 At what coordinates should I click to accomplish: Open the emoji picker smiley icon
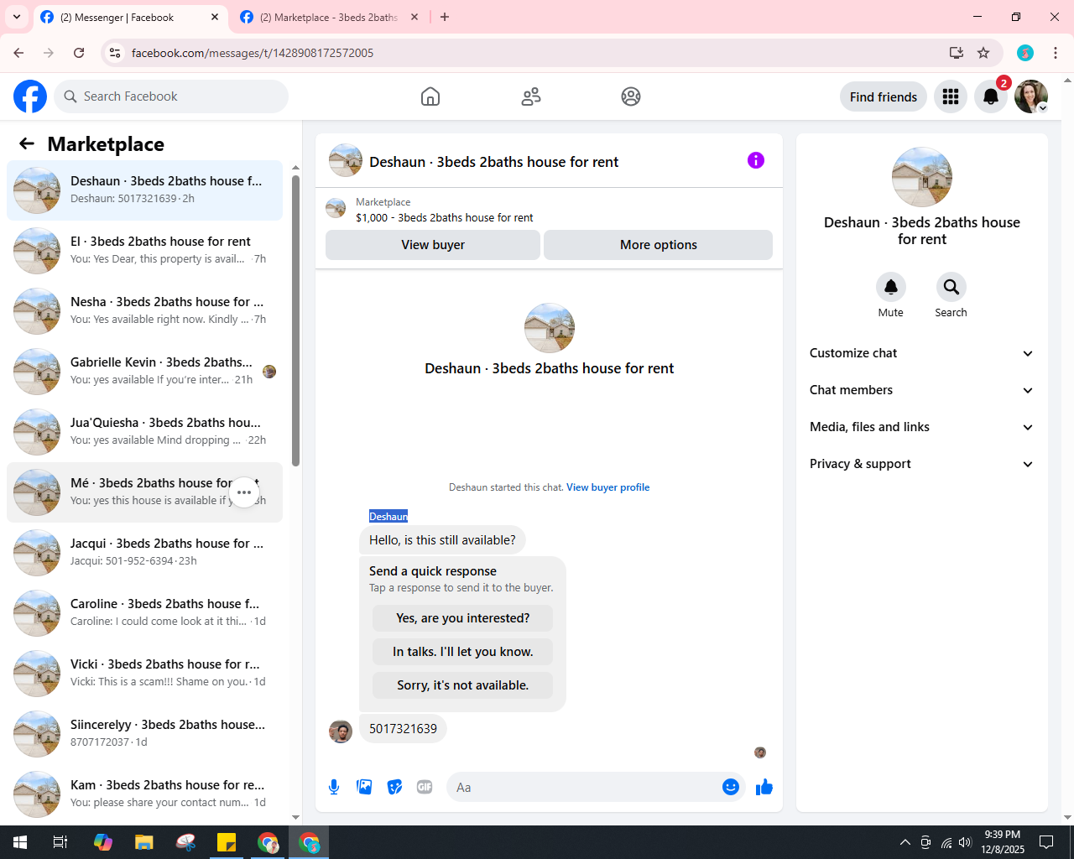pos(731,787)
